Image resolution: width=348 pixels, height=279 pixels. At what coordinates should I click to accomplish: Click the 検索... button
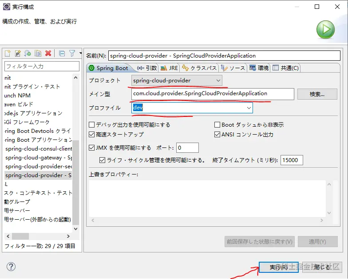pyautogui.click(x=317, y=94)
